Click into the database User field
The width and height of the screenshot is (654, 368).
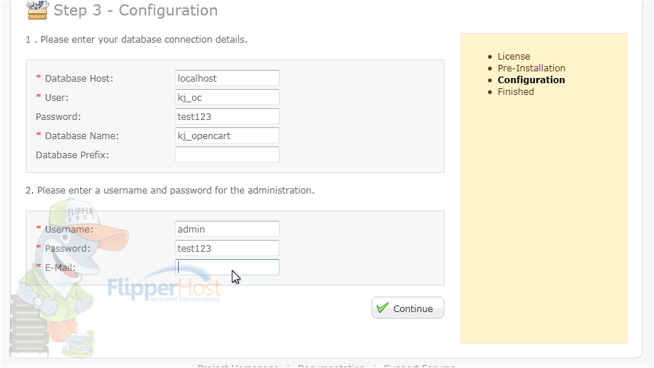click(x=227, y=97)
